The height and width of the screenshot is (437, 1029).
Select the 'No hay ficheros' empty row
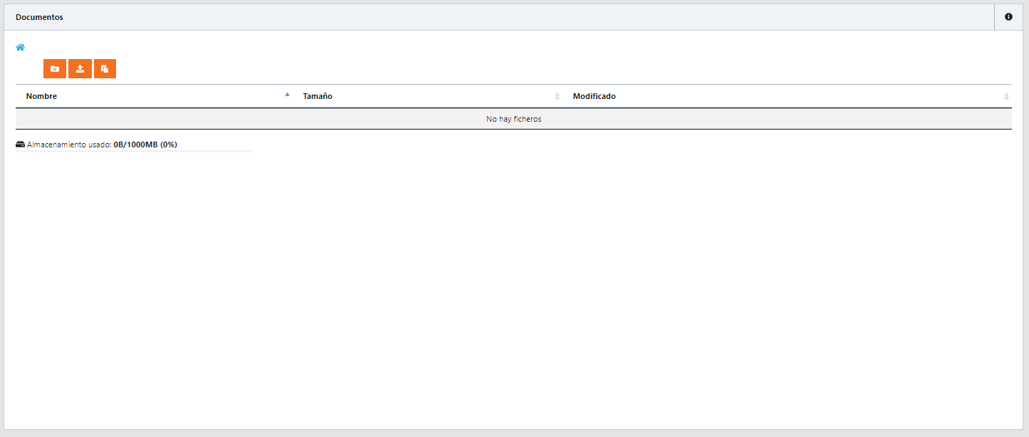click(x=513, y=119)
